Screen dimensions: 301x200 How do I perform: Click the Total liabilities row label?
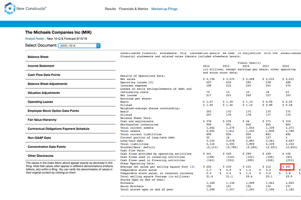point(134,144)
